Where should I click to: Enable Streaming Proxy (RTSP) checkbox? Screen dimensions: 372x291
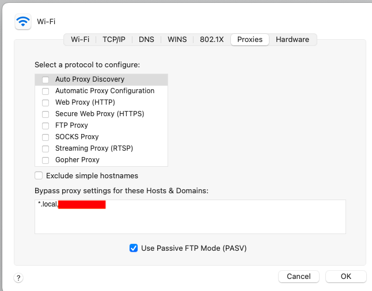pyautogui.click(x=45, y=149)
